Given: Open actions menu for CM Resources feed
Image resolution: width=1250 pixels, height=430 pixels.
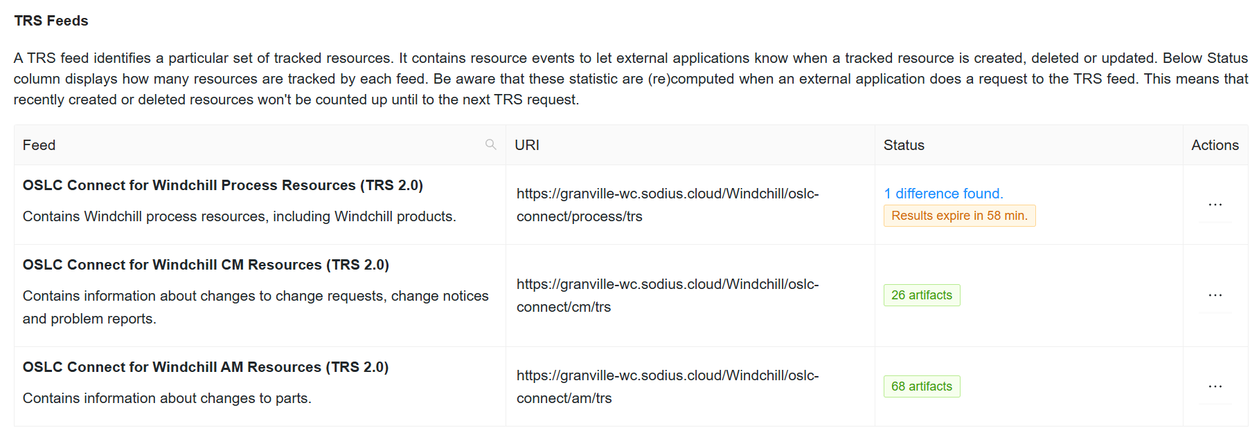Looking at the screenshot, I should (x=1215, y=295).
